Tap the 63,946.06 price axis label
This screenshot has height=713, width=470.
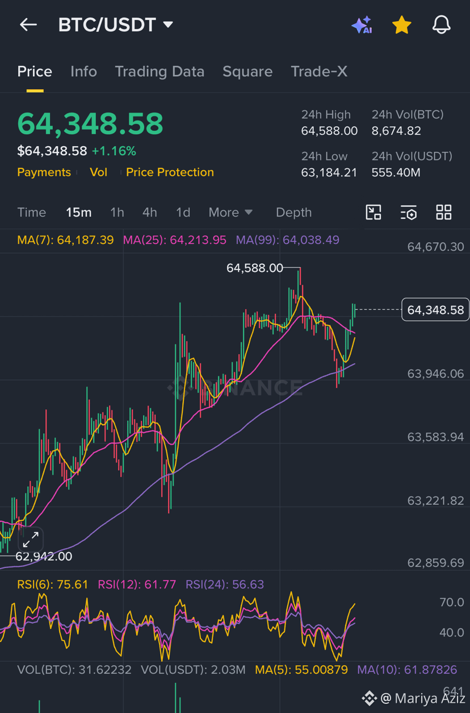pos(435,374)
